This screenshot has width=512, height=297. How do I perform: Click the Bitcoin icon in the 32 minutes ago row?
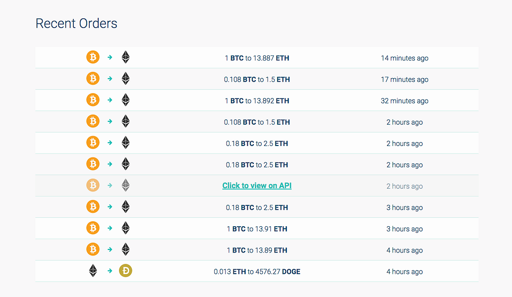click(93, 100)
